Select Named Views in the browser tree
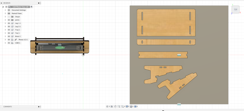 17,13
